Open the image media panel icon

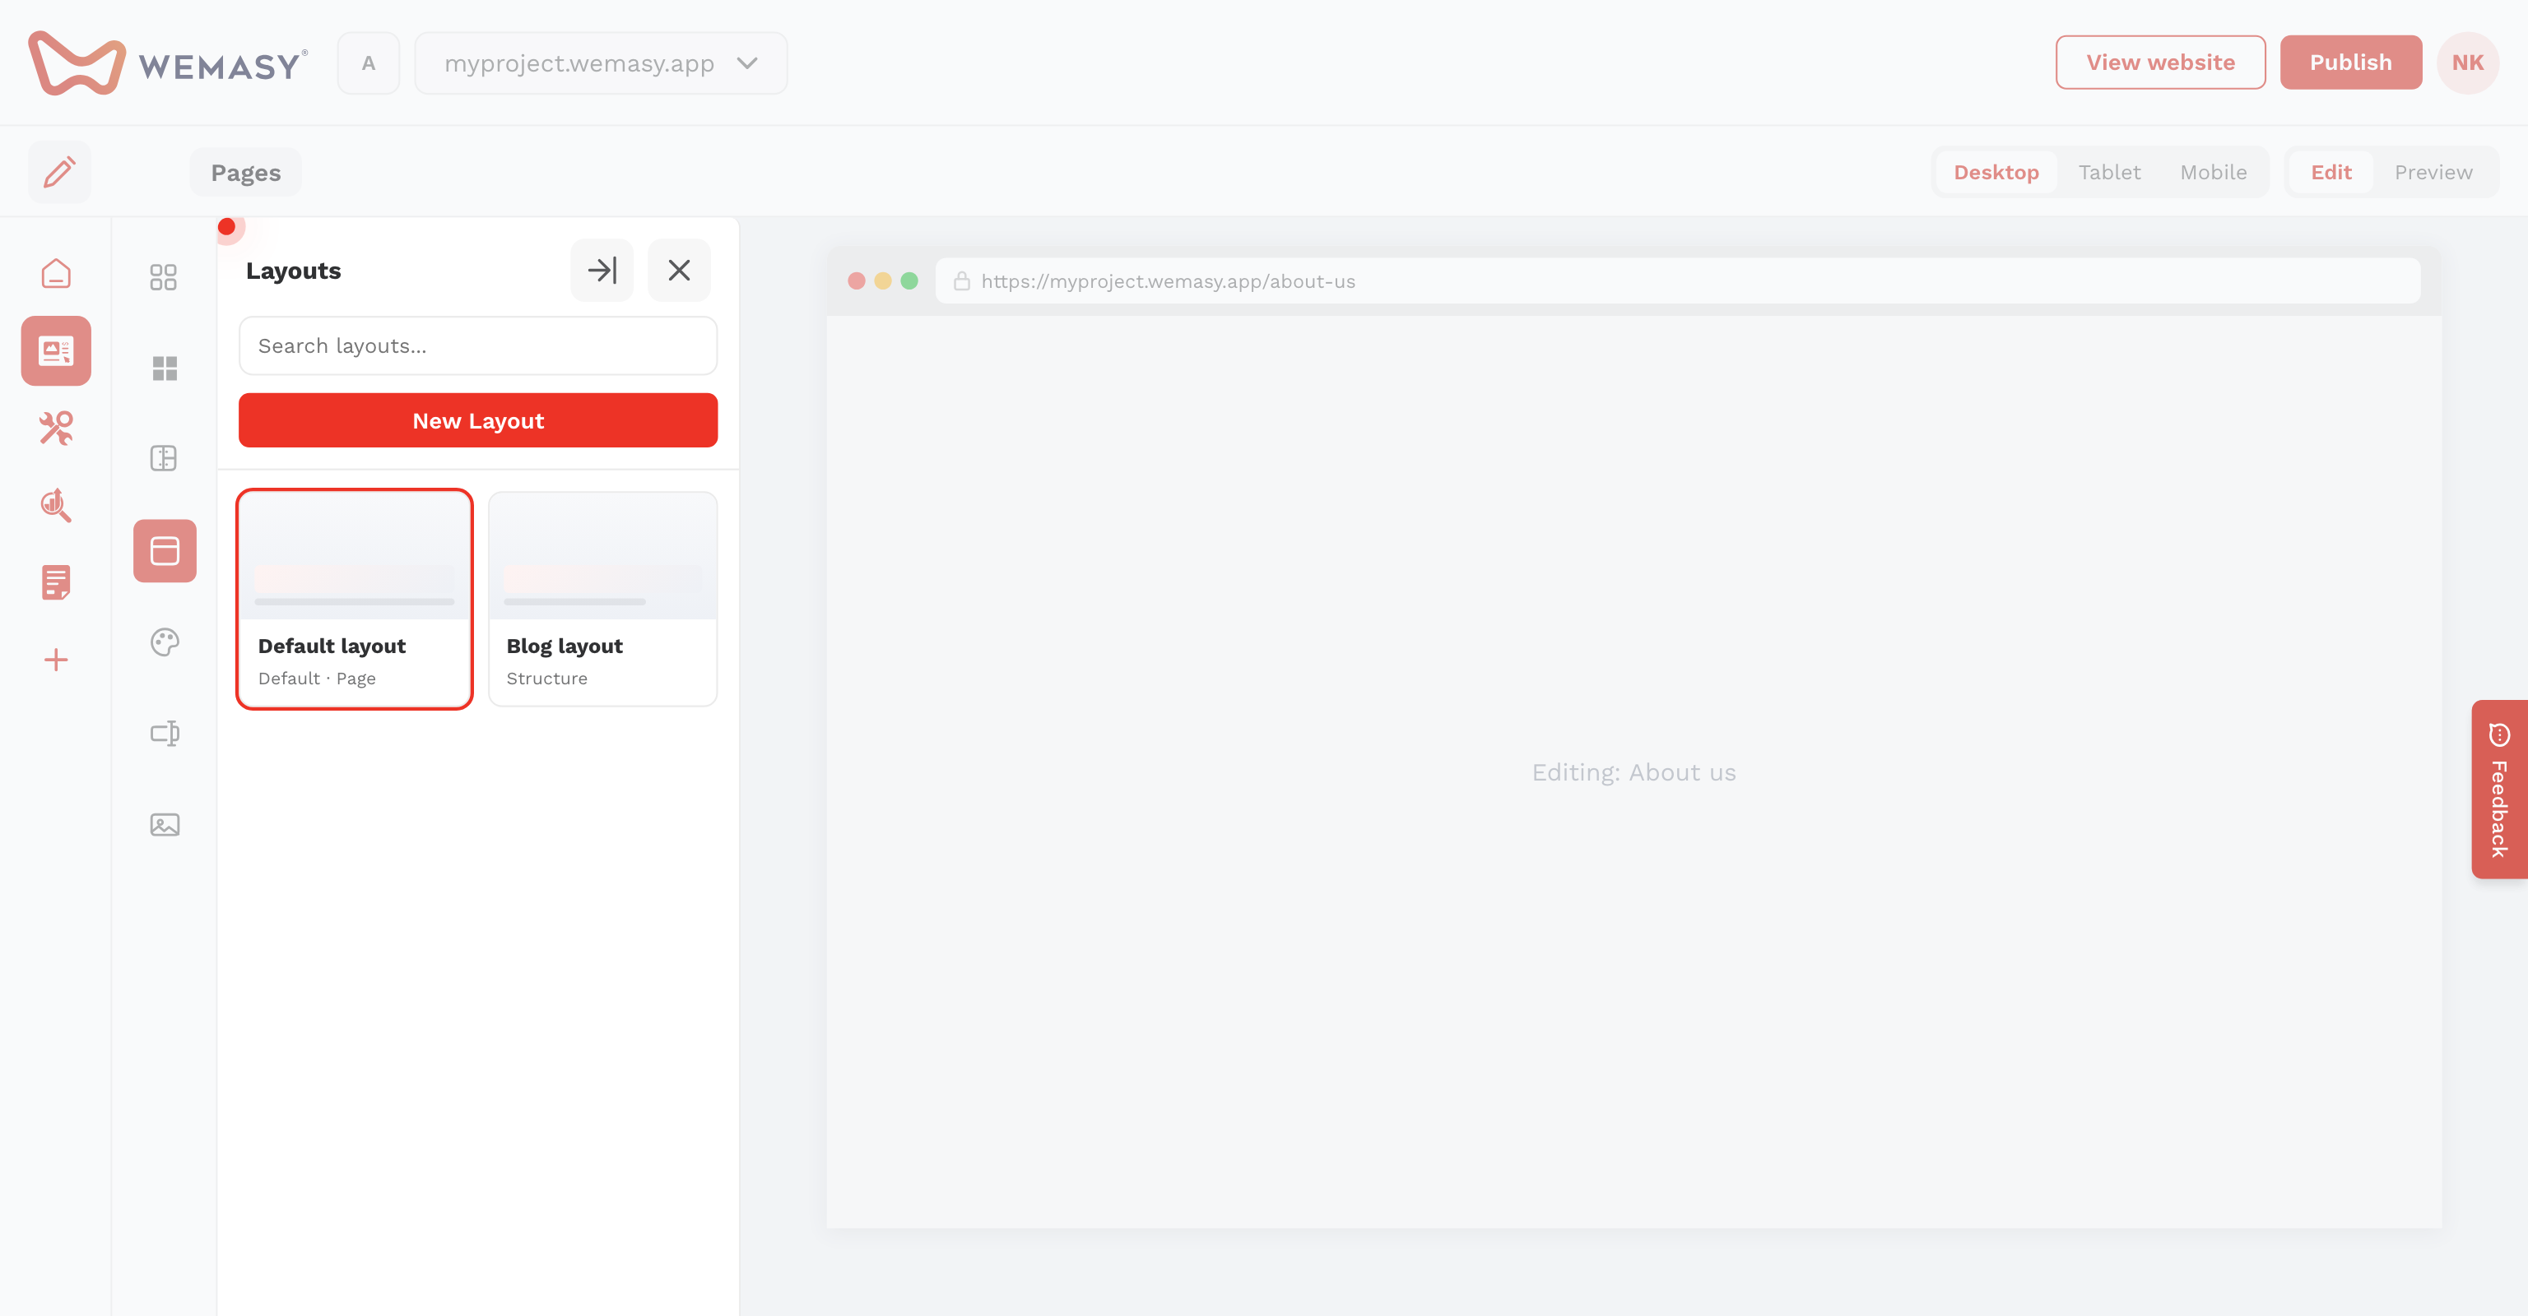coord(164,825)
